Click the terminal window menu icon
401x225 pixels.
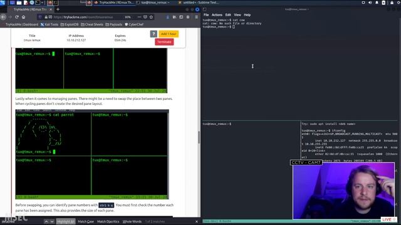click(x=204, y=9)
